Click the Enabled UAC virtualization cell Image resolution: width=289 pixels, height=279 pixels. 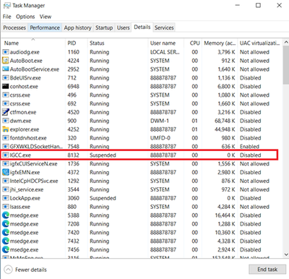click(x=249, y=147)
